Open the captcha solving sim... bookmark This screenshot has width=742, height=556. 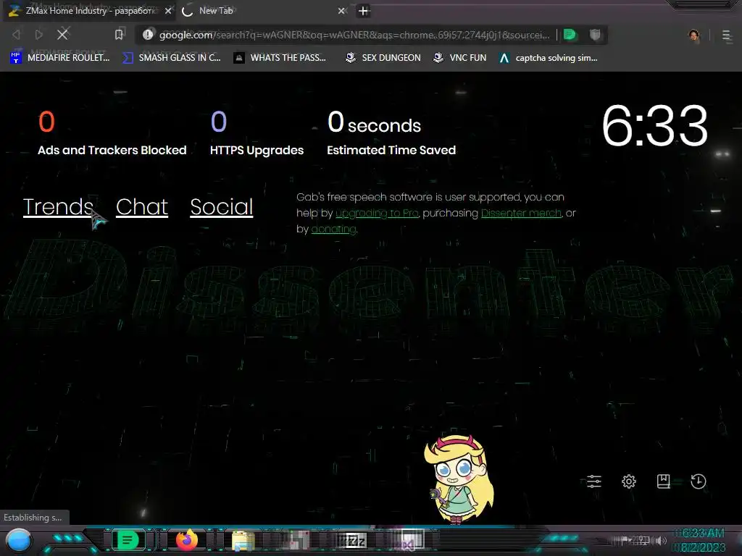(548, 58)
